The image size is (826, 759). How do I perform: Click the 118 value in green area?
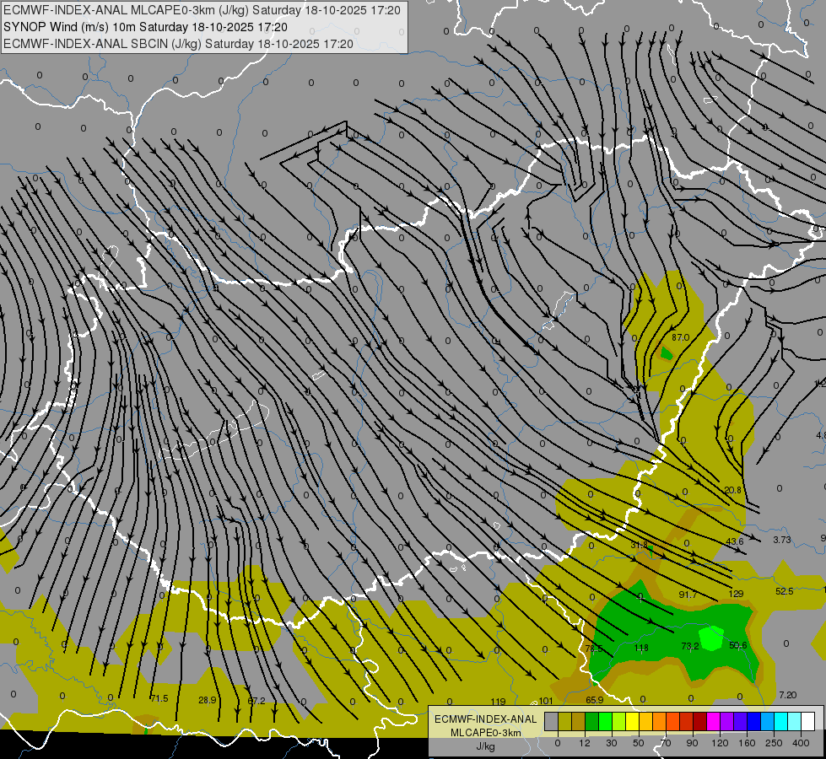tap(641, 648)
